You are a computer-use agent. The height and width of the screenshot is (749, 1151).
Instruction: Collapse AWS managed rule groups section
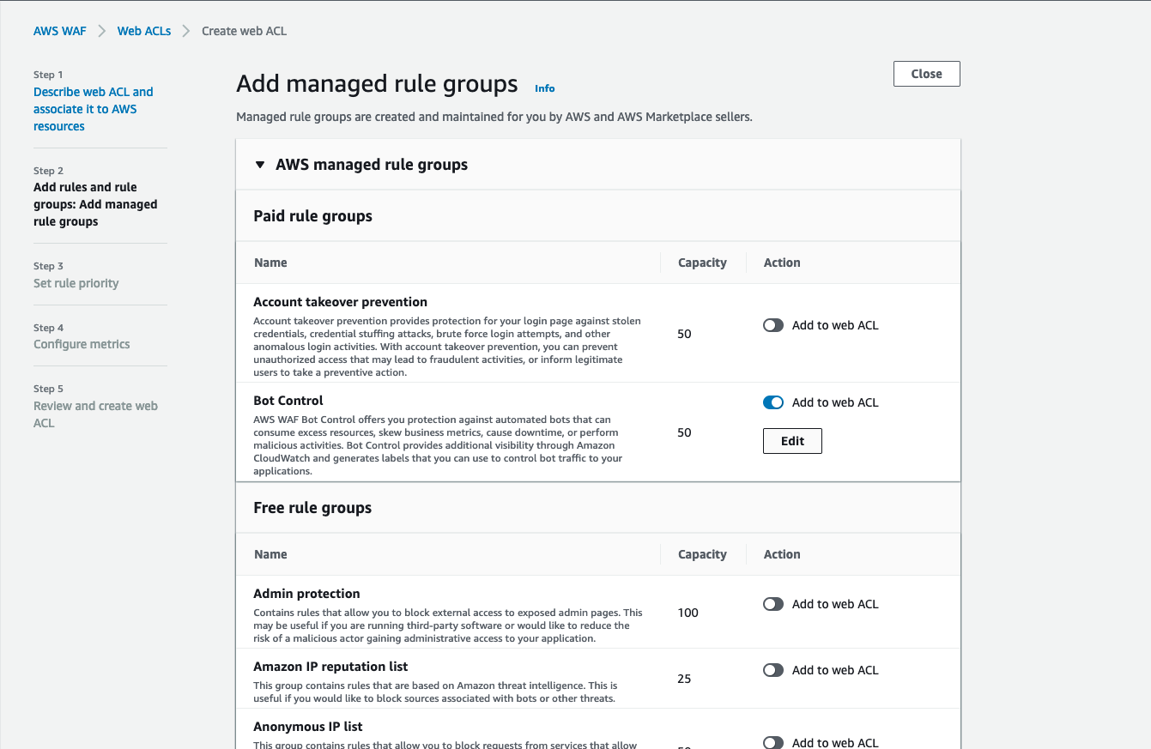click(x=260, y=165)
